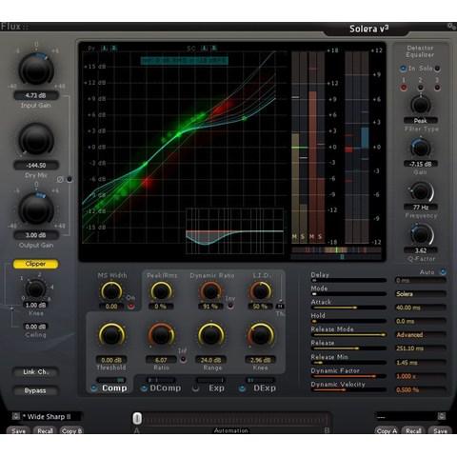Switch to the Exp tab
Screen dimensions: 457x457
click(216, 387)
